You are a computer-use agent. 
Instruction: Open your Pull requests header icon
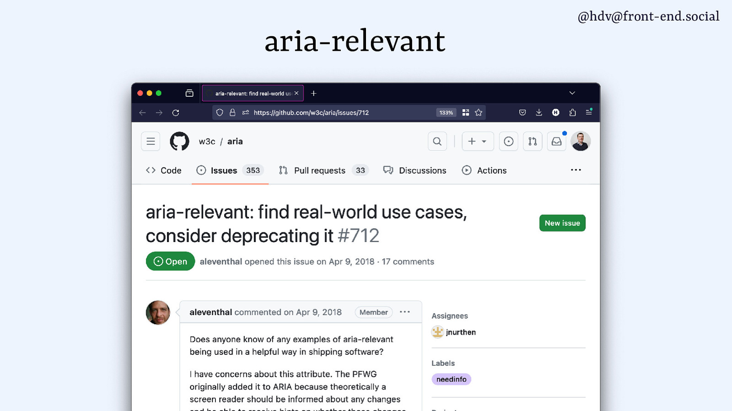pyautogui.click(x=533, y=142)
